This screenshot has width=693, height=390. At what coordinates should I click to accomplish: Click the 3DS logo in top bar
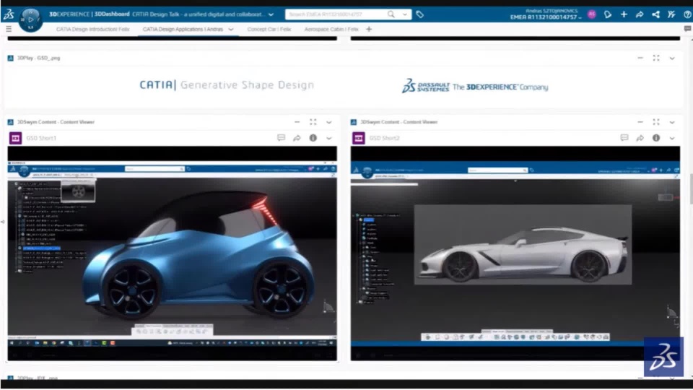(x=9, y=14)
